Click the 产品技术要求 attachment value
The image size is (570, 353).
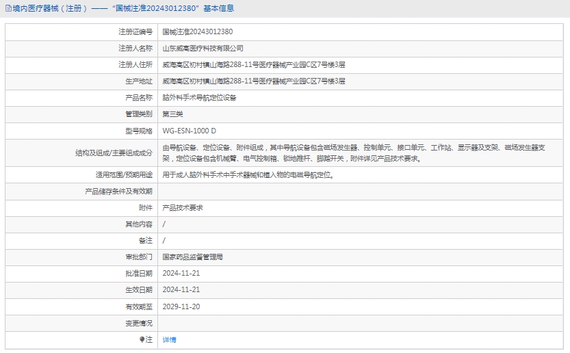pyautogui.click(x=183, y=207)
